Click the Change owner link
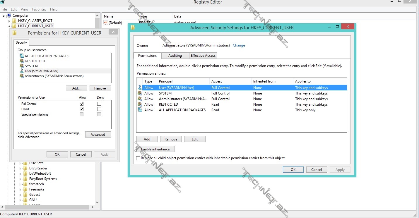419x218 pixels. tap(239, 45)
